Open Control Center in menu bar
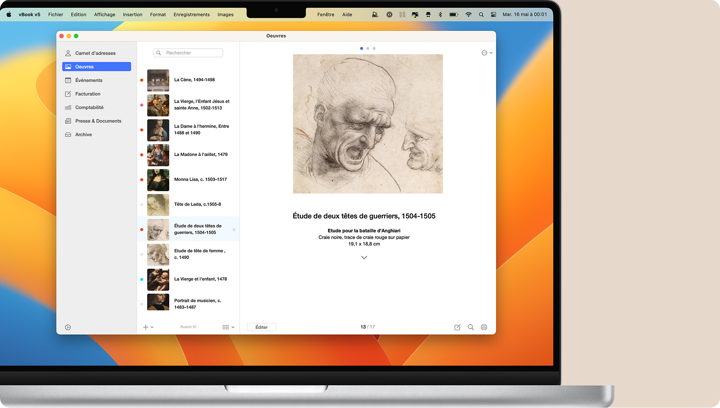This screenshot has width=720, height=408. click(x=494, y=14)
